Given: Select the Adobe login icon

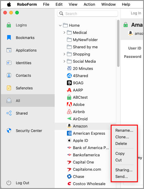Looking at the screenshot, I should pyautogui.click(x=69, y=104).
